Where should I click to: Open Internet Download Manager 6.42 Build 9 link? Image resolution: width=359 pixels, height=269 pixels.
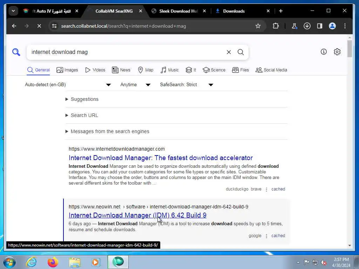coord(137,215)
